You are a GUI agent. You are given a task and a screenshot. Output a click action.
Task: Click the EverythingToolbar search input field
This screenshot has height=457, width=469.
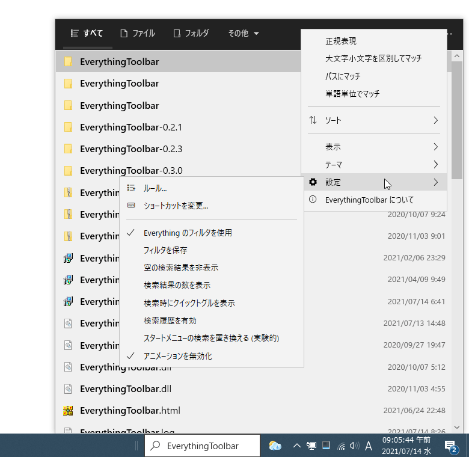[x=203, y=446]
